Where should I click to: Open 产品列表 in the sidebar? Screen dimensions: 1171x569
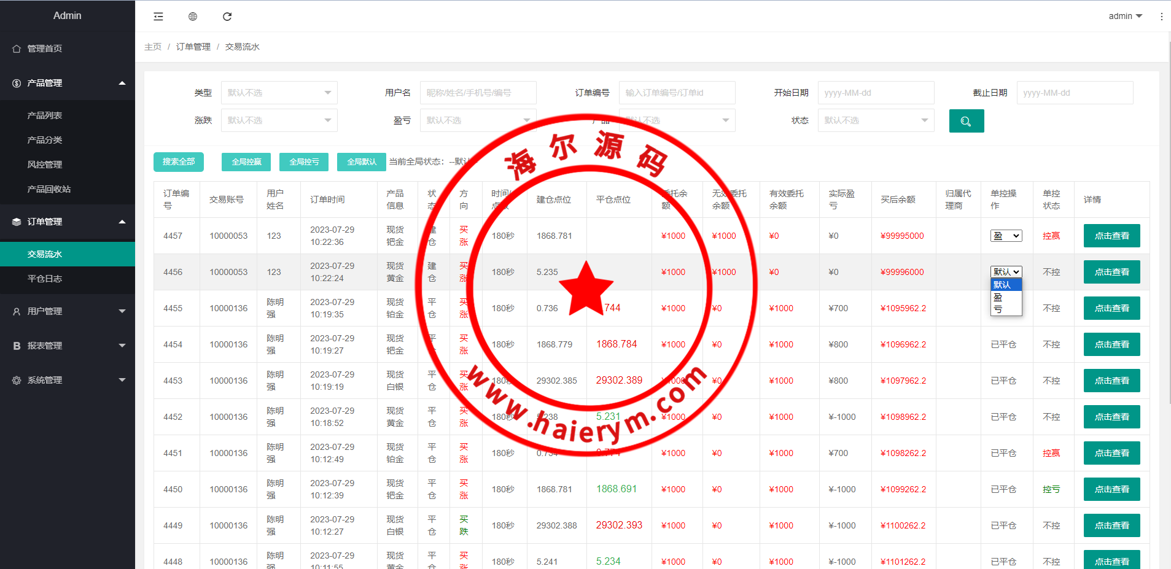(45, 115)
